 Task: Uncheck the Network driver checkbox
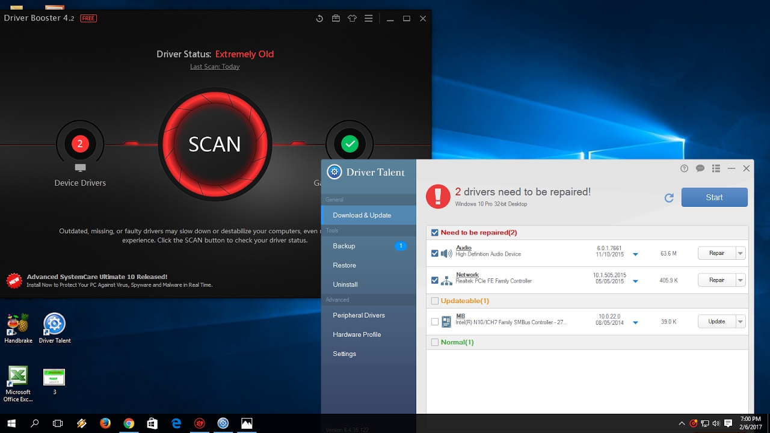coord(435,280)
